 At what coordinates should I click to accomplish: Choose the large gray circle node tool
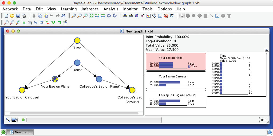pos(188,16)
